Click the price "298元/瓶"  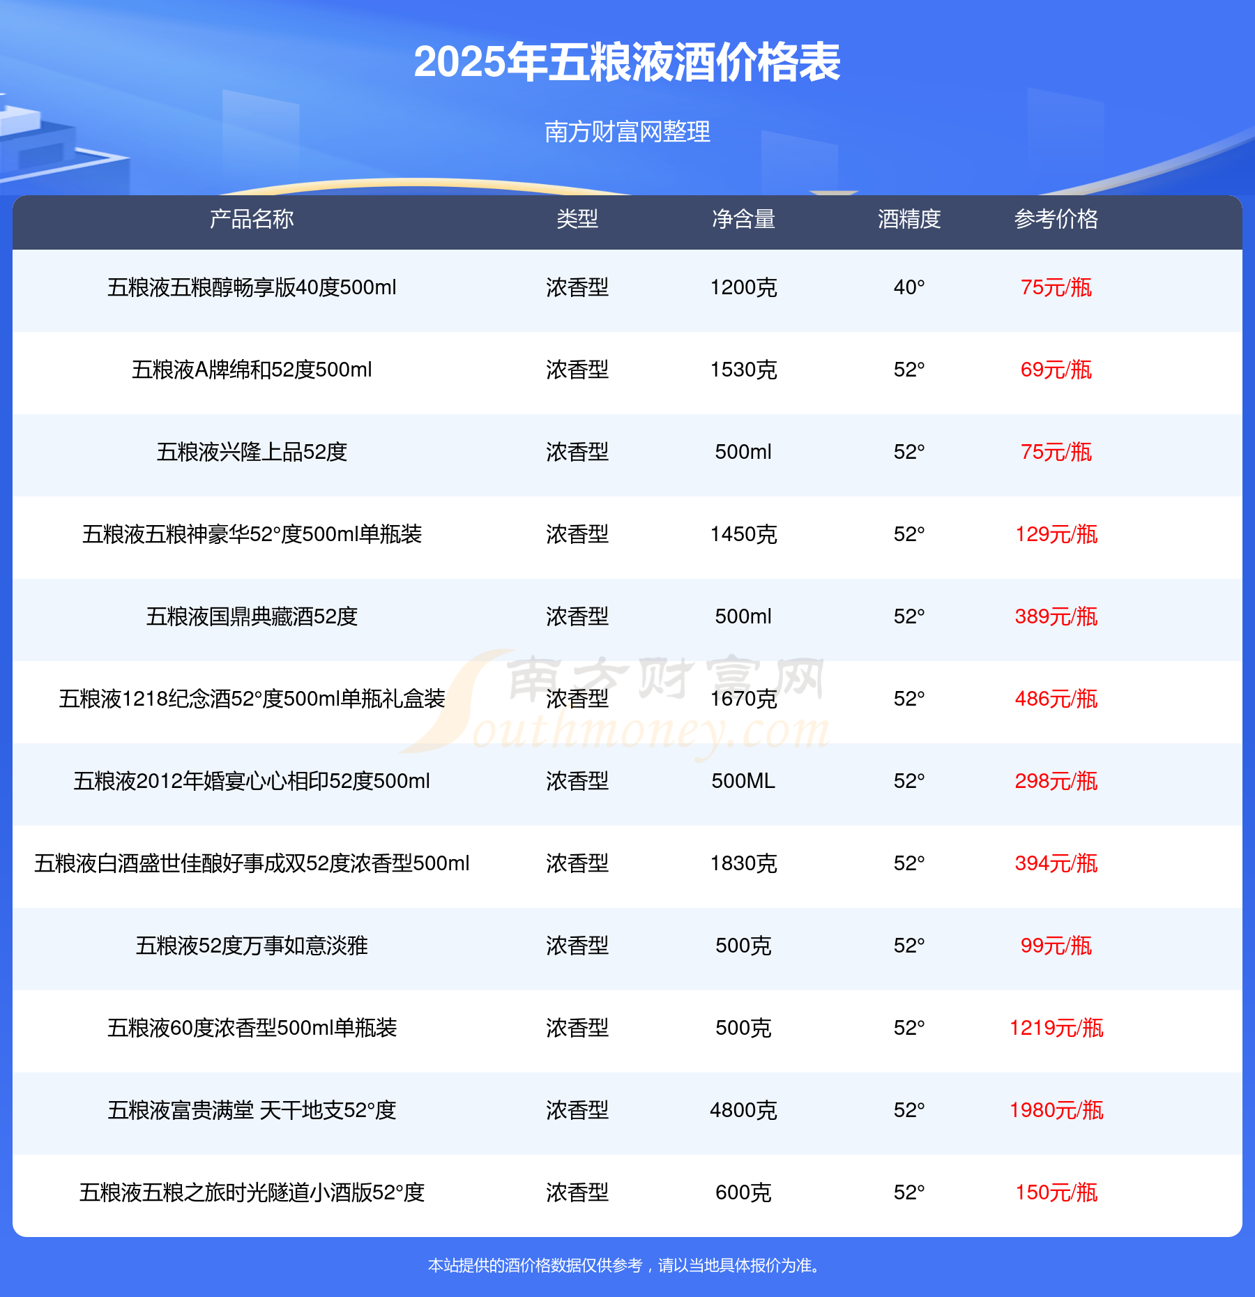1056,781
